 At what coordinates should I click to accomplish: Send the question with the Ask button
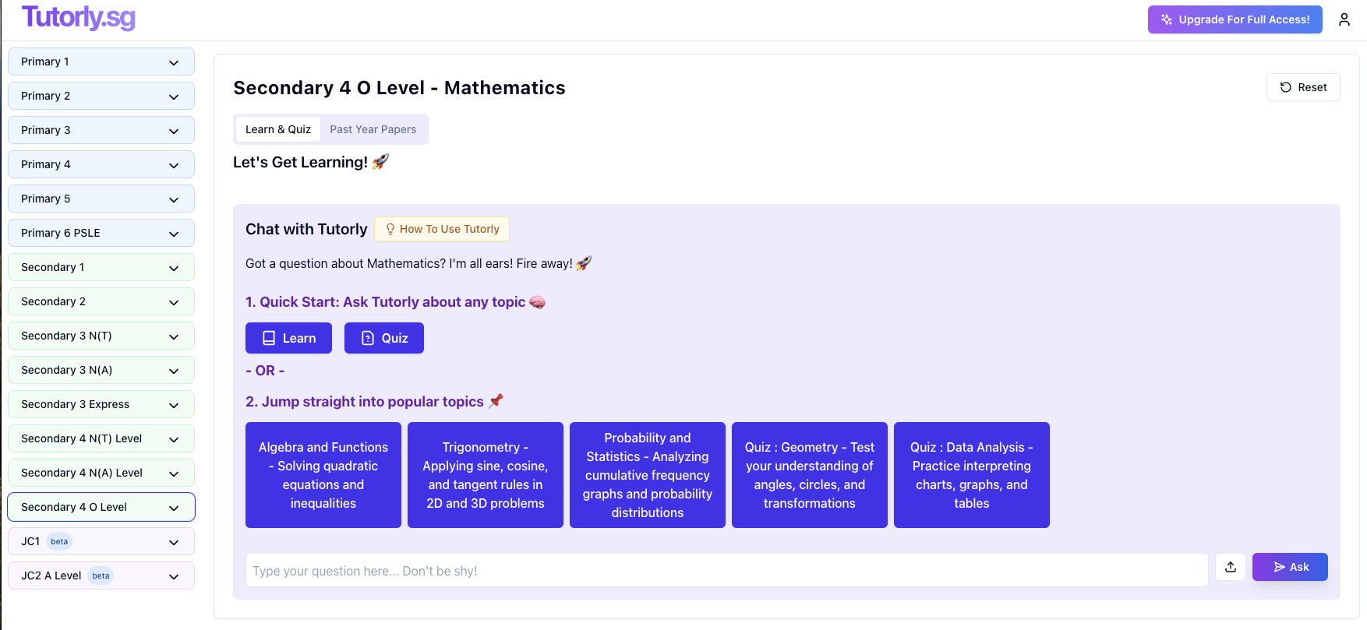pyautogui.click(x=1290, y=567)
